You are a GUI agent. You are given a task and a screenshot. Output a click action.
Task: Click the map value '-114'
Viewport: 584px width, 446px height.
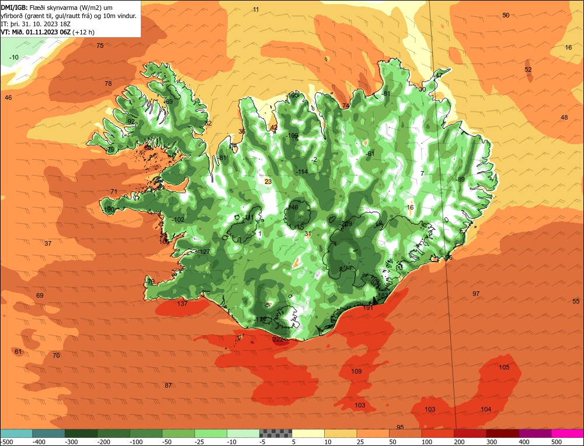pyautogui.click(x=302, y=172)
